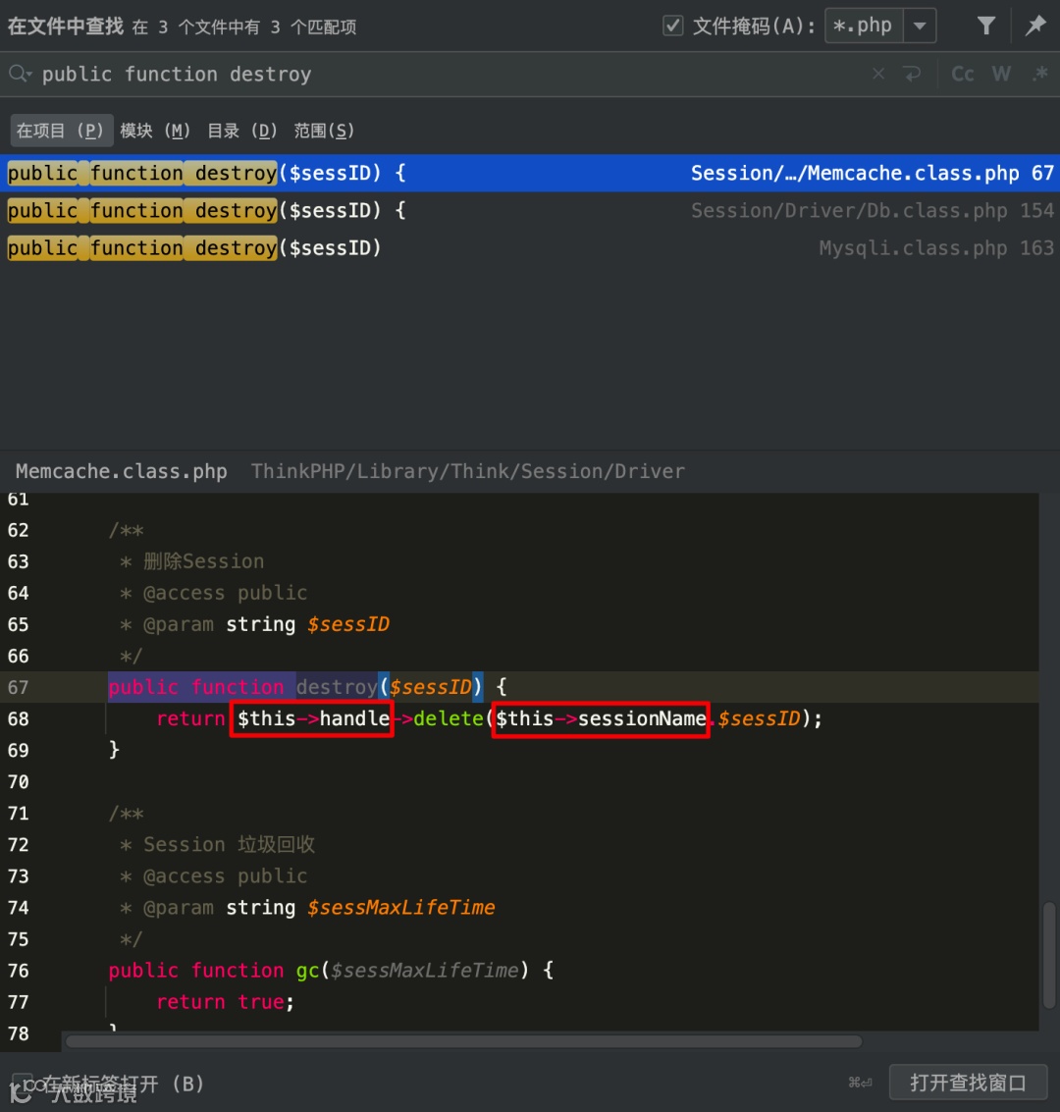Select the Module (M) scope tab
The image size is (1060, 1112).
pyautogui.click(x=155, y=131)
